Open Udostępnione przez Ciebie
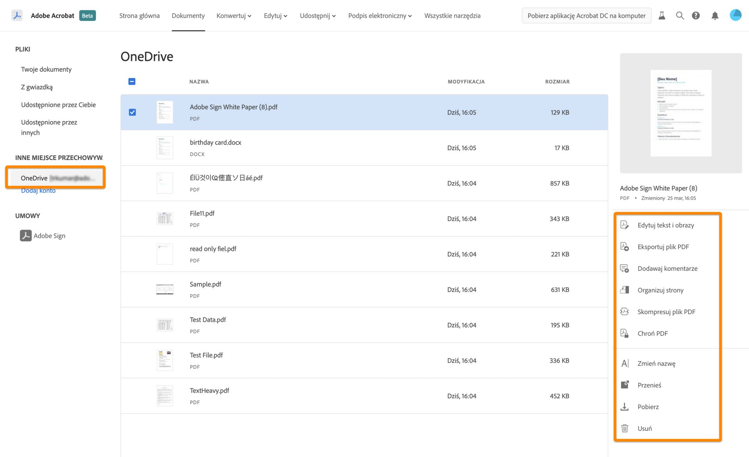 click(59, 105)
